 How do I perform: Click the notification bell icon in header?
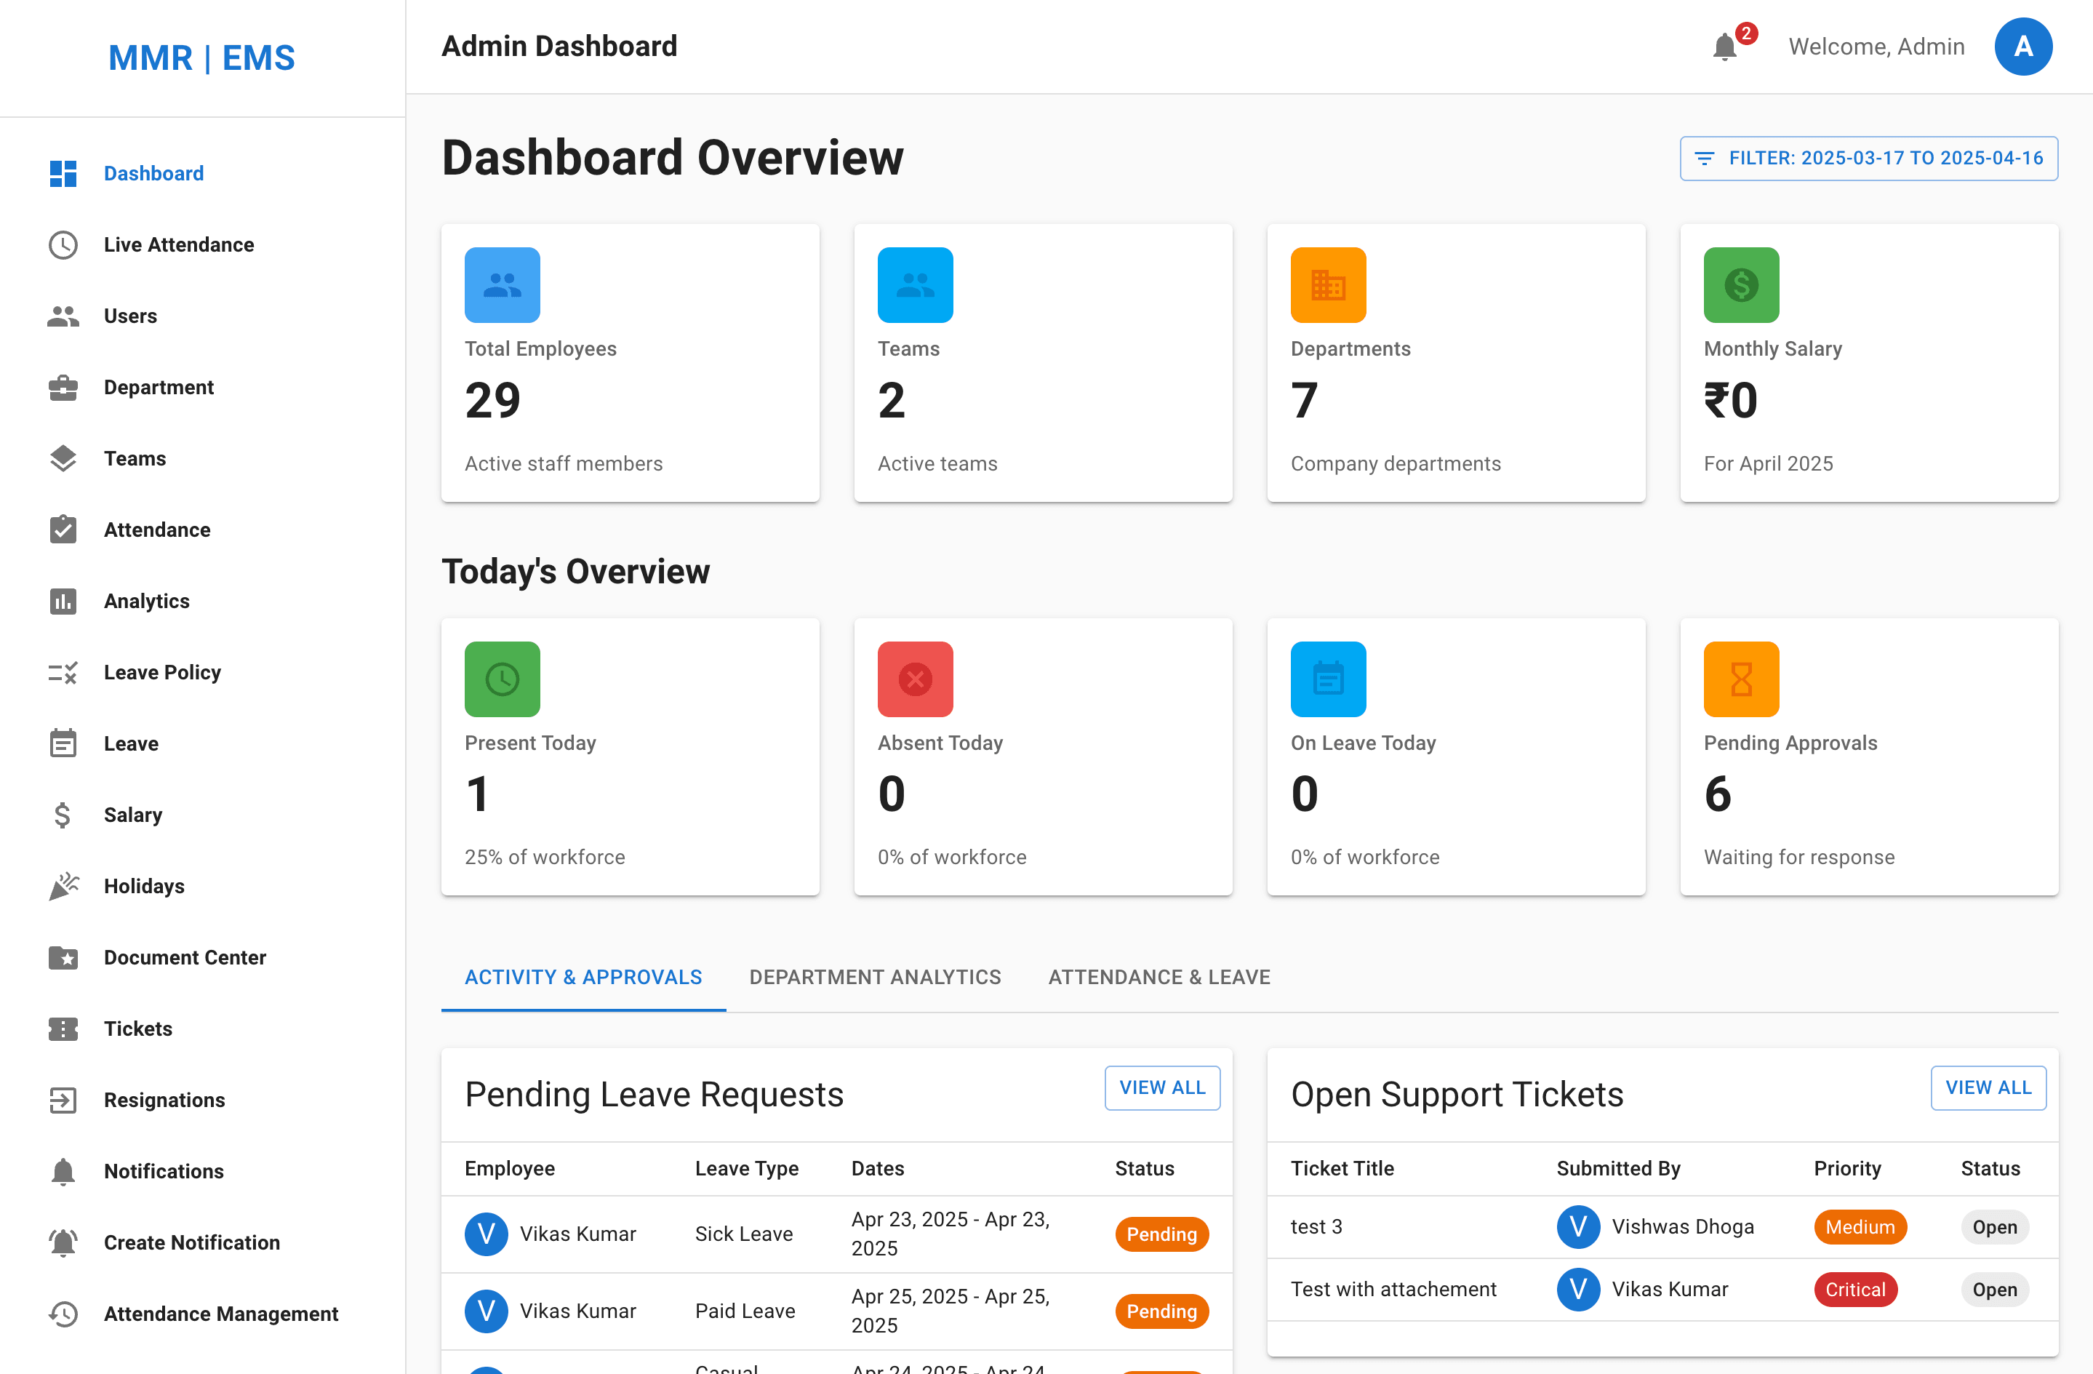point(1724,47)
